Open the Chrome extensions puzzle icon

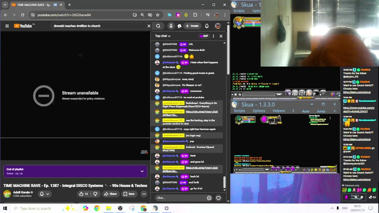(x=195, y=15)
